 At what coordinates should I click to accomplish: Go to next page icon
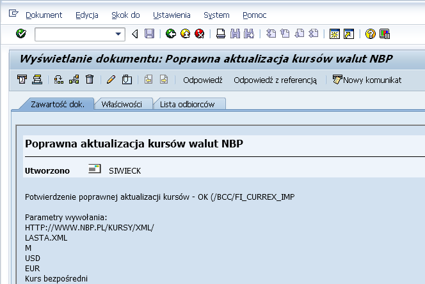(x=300, y=34)
